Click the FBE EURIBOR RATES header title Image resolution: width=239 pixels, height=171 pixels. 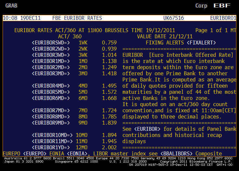click(77, 18)
